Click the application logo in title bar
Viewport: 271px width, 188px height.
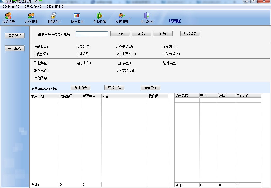[2, 1]
